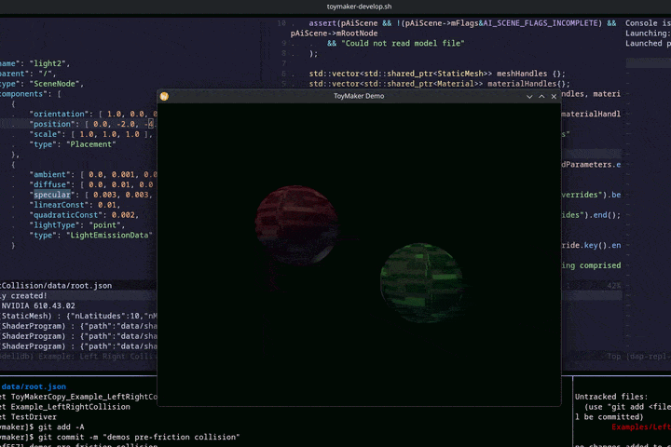This screenshot has width=671, height=447.
Task: Close the ToyMaker Demo window
Action: coord(554,97)
